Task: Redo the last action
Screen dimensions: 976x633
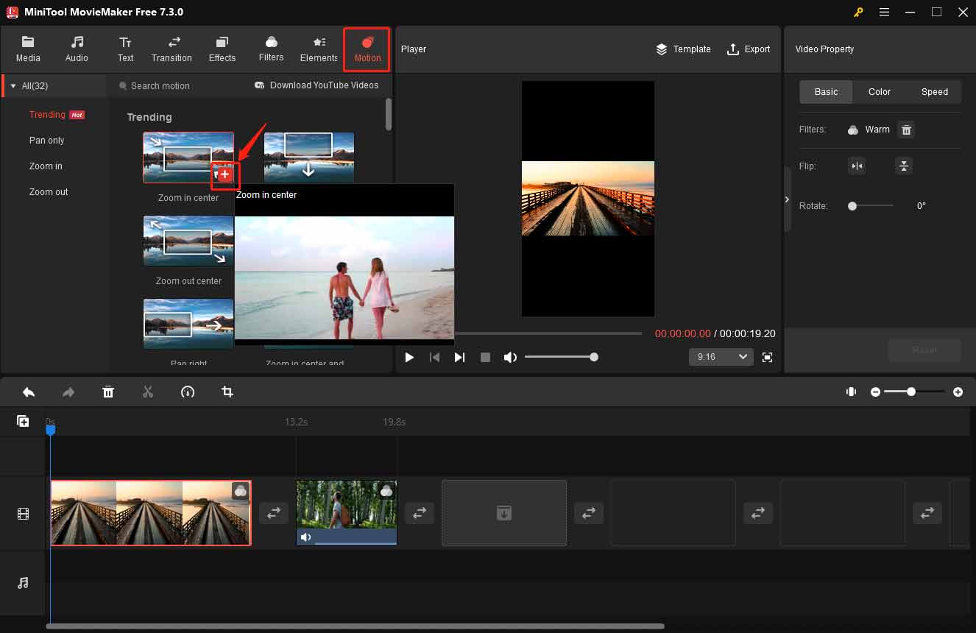Action: (x=68, y=392)
